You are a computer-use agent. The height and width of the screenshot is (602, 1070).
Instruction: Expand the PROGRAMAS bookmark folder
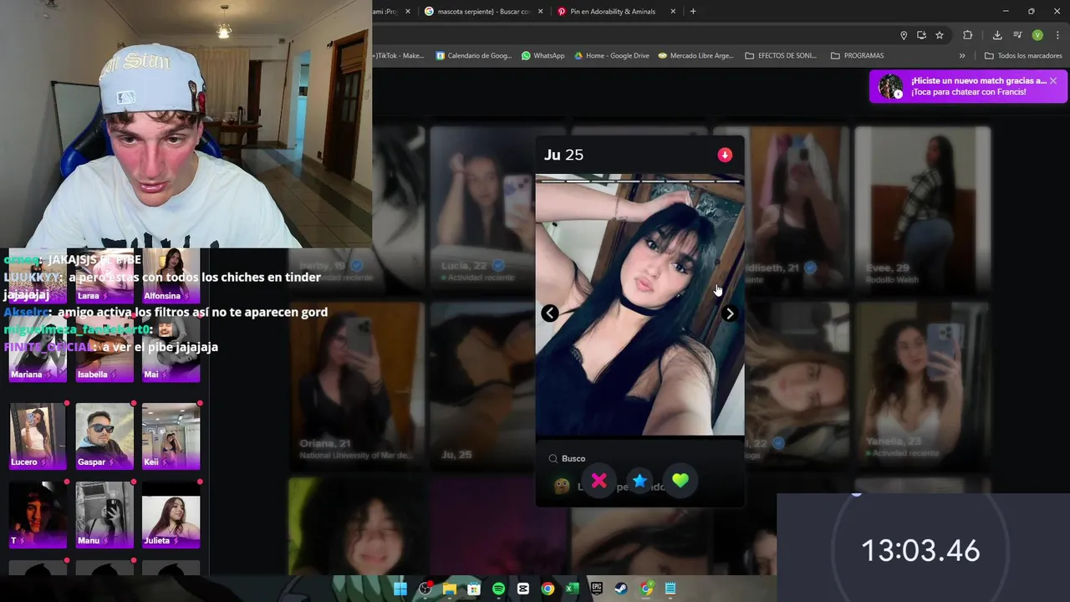coord(857,56)
